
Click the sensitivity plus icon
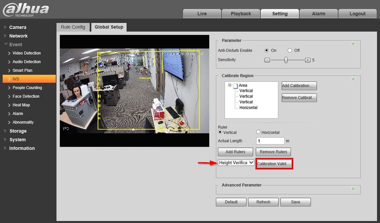point(307,60)
